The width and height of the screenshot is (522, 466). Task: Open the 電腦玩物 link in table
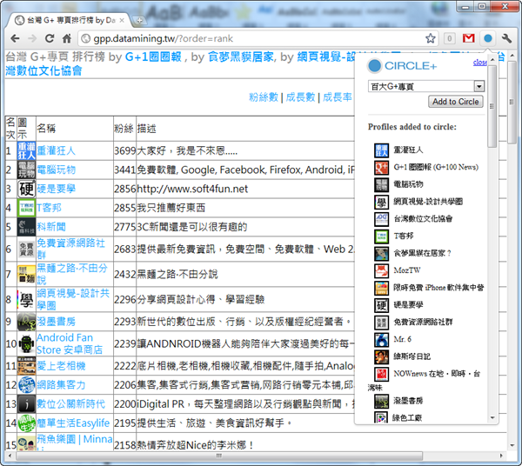coord(56,170)
